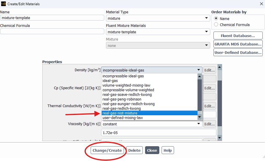Open the Fluent Mixture Materials dropdown

(158, 32)
